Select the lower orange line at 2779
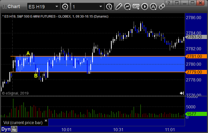Screen dimensions: 208x133 [x=98, y=72]
